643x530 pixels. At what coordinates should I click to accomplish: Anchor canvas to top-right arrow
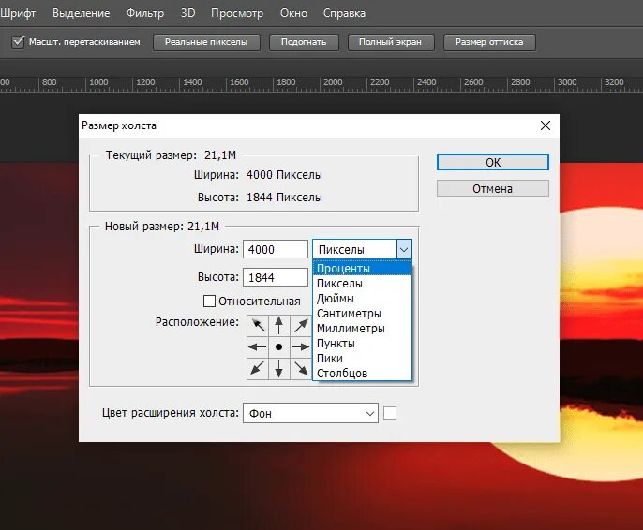[x=301, y=326]
